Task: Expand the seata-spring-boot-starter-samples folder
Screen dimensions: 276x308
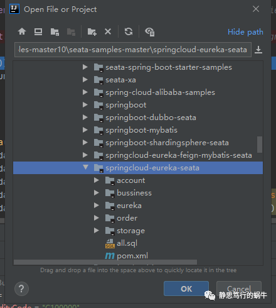Action: [85, 67]
